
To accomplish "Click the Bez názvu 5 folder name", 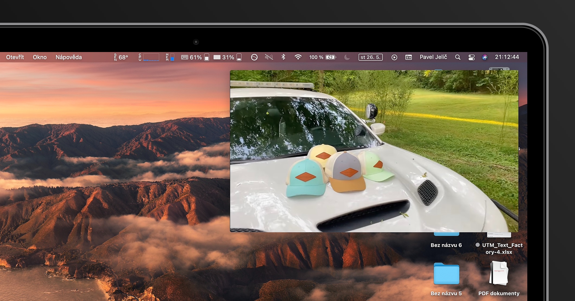I will [x=446, y=293].
